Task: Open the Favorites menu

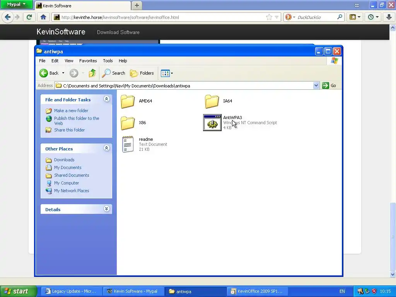Action: (88, 61)
